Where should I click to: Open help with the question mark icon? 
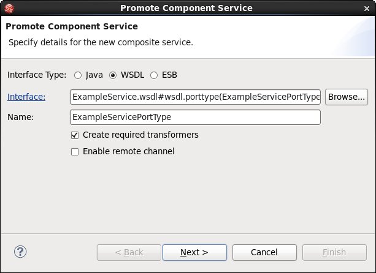(x=20, y=252)
